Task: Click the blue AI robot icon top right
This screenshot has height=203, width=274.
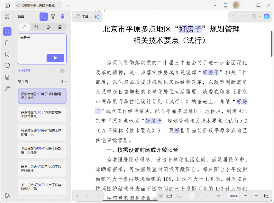Action: (267, 16)
